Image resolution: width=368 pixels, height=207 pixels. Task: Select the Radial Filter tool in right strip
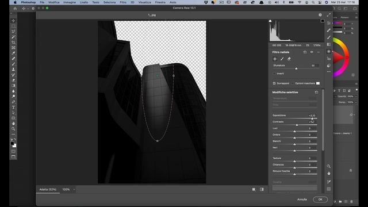(x=328, y=51)
